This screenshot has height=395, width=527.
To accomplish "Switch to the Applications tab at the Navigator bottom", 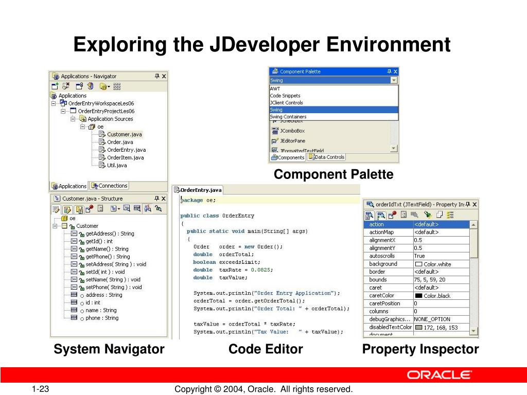I will click(69, 186).
